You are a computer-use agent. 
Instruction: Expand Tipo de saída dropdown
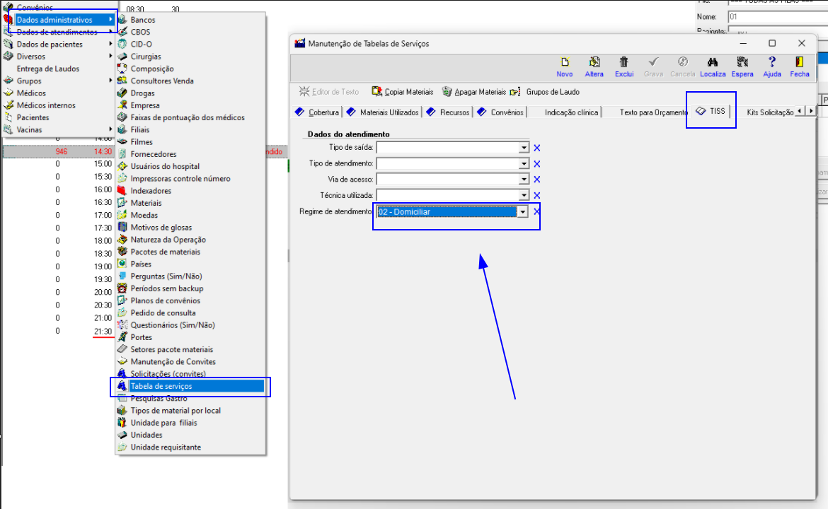pos(524,148)
